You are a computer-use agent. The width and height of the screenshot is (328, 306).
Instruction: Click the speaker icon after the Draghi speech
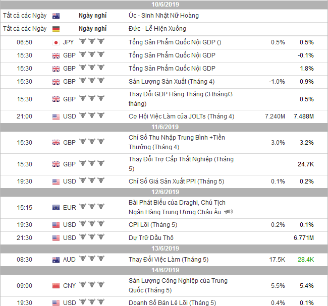(x=229, y=212)
